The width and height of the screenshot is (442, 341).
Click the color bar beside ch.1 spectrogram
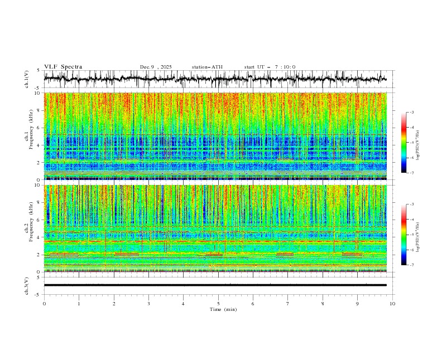(x=404, y=143)
